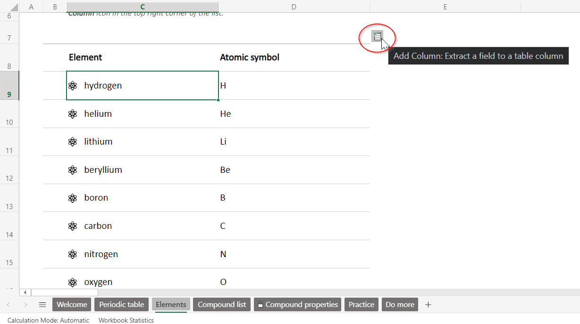Viewport: 580px width, 324px height.
Task: Open the all sheets list icon
Action: coord(42,305)
